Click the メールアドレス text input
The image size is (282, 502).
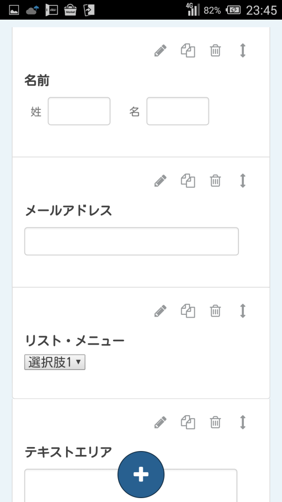click(x=131, y=241)
